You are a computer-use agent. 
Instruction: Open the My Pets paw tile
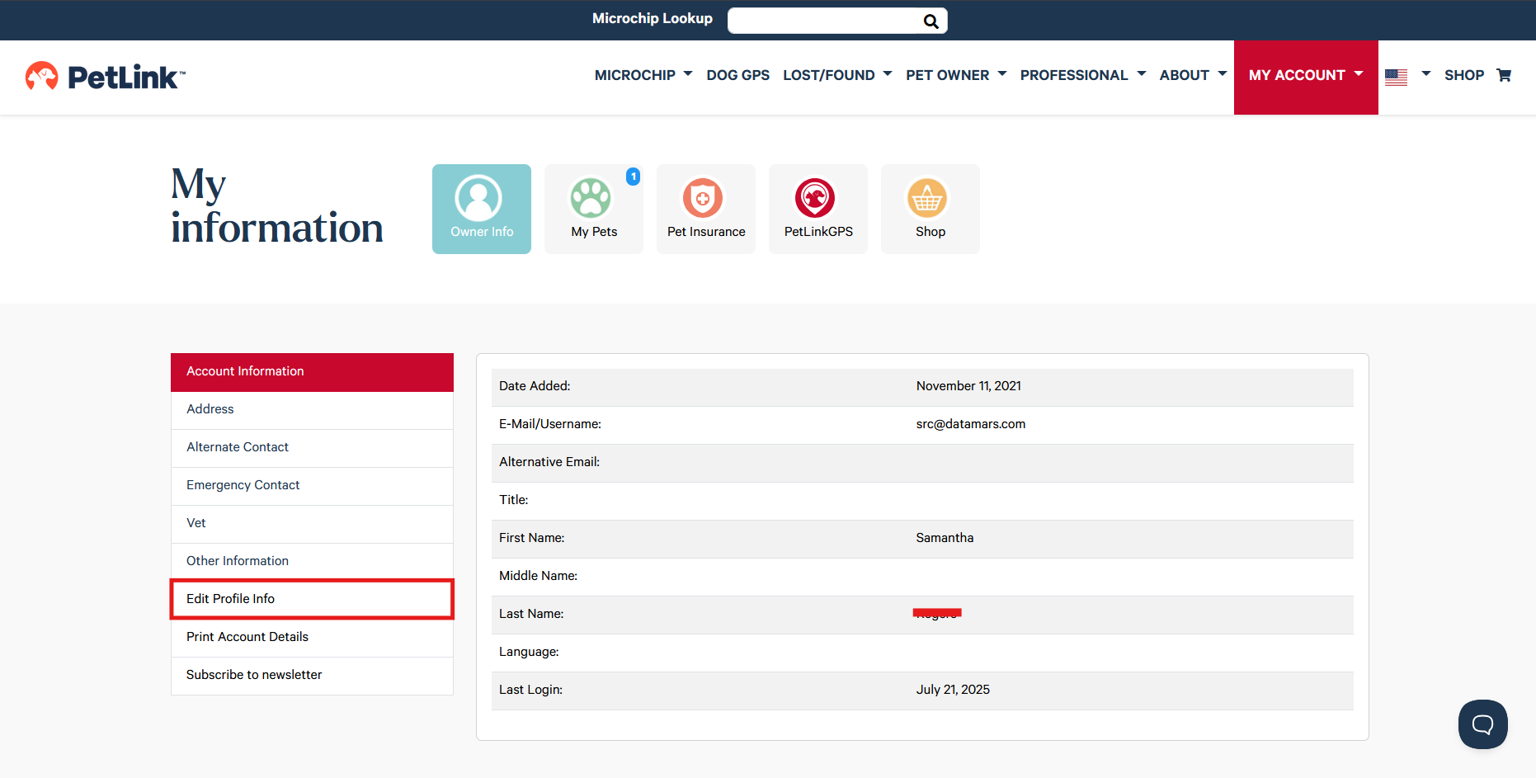click(x=594, y=209)
